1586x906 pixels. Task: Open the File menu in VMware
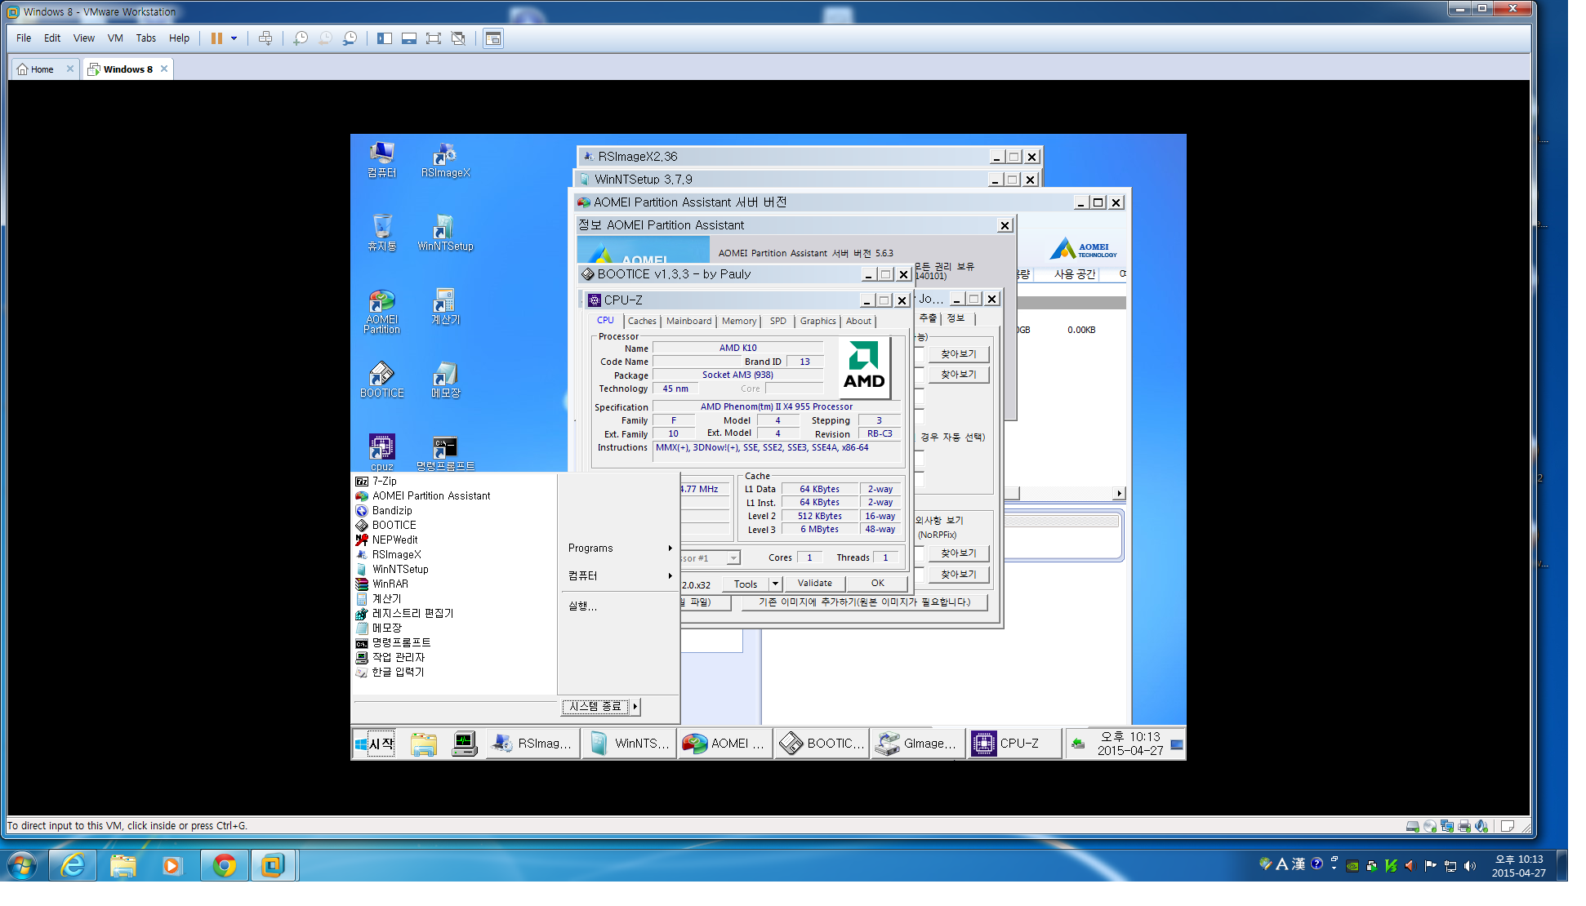(x=24, y=38)
